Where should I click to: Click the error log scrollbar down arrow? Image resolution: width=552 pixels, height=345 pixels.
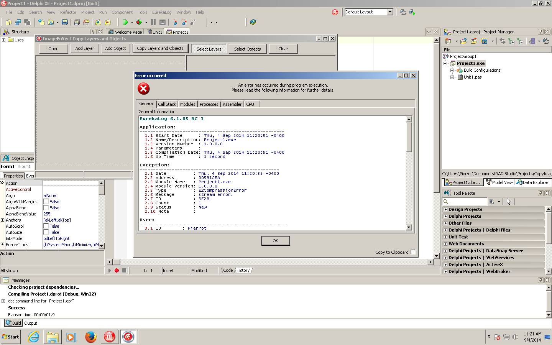tap(409, 227)
